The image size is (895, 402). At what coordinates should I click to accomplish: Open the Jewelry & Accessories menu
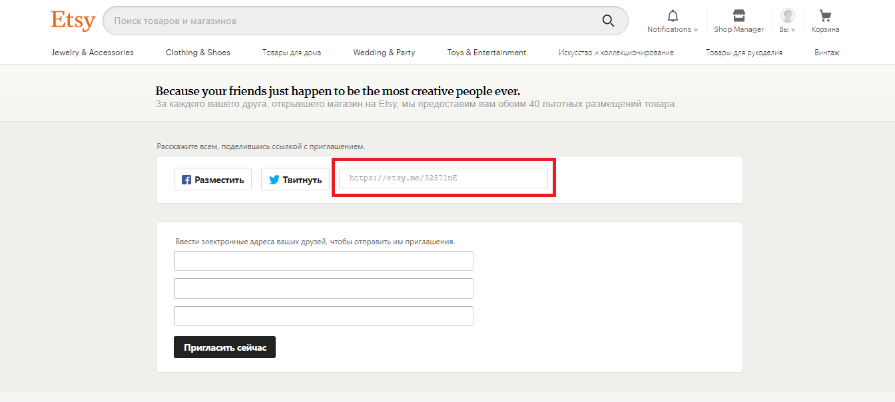[93, 53]
